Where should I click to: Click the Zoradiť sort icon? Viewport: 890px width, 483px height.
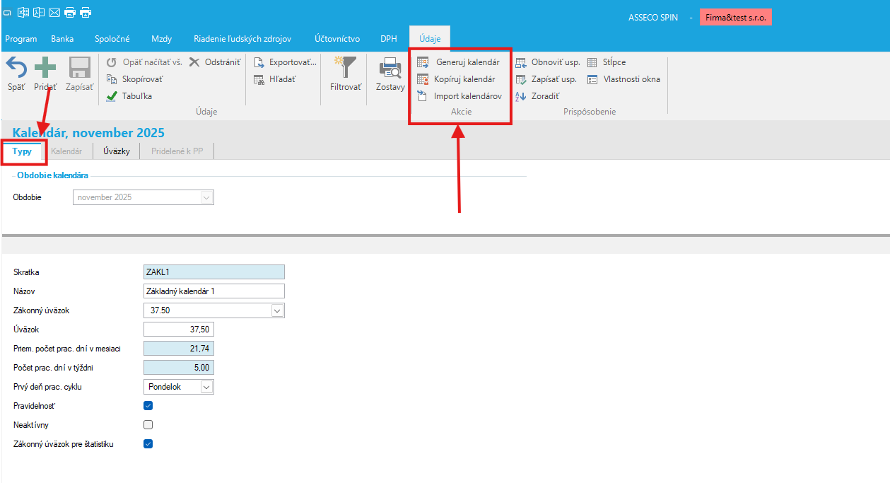[521, 96]
